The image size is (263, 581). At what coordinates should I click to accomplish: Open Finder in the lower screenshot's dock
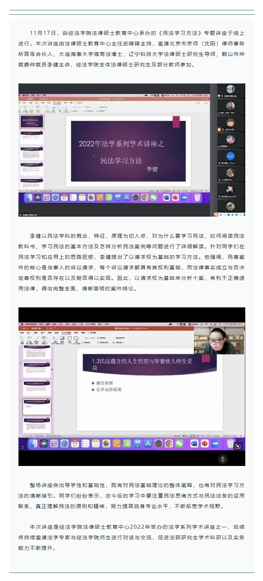point(33,443)
